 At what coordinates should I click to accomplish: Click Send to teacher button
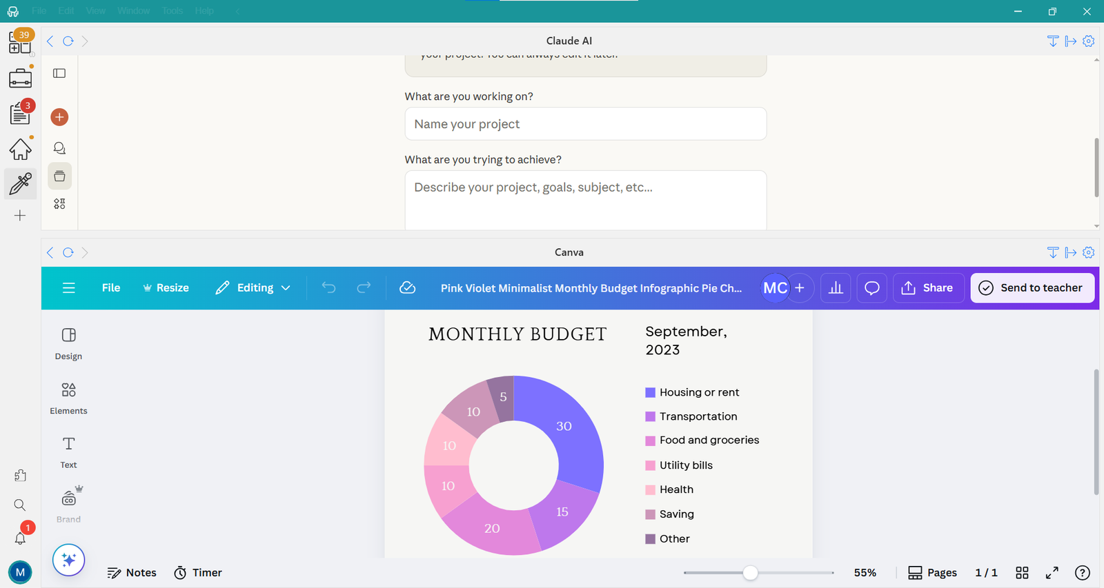click(1032, 288)
